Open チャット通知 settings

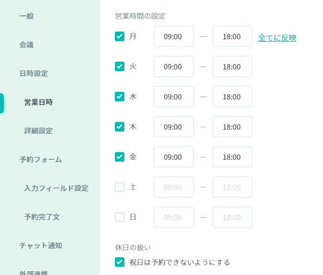tap(41, 246)
